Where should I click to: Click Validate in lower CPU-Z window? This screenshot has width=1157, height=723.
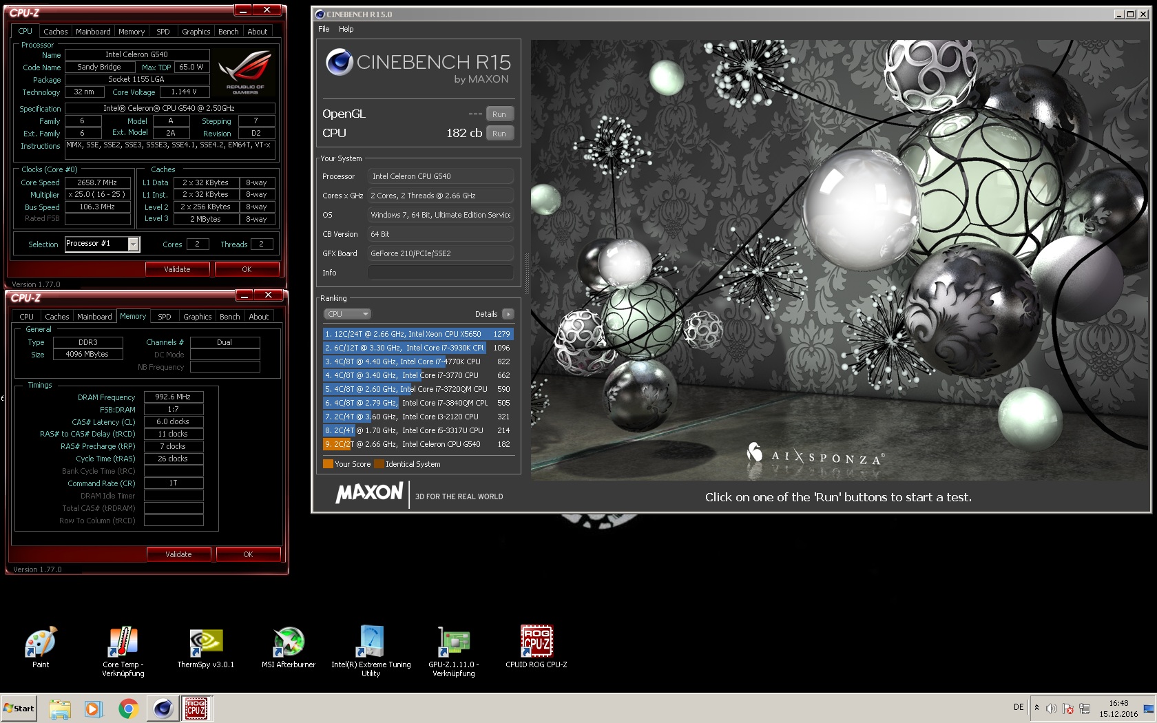[178, 554]
